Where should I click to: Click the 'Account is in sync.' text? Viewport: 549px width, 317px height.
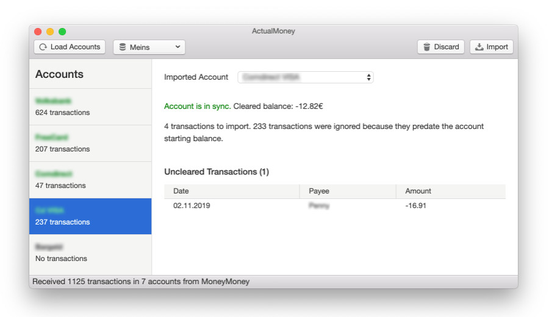[x=198, y=106]
